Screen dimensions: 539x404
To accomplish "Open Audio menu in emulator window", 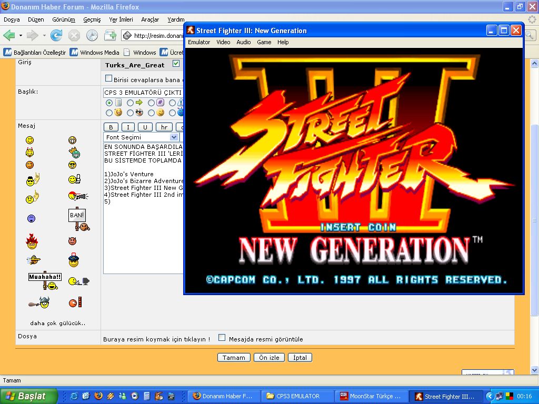I will [x=243, y=42].
